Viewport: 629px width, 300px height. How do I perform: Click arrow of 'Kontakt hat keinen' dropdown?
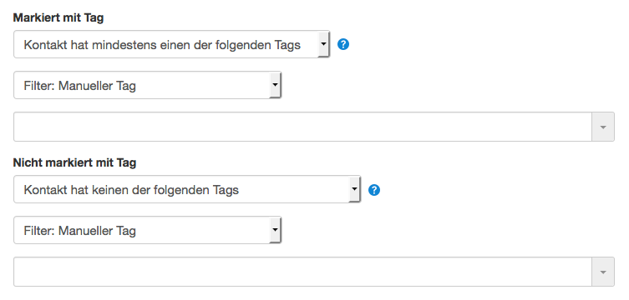coord(355,190)
